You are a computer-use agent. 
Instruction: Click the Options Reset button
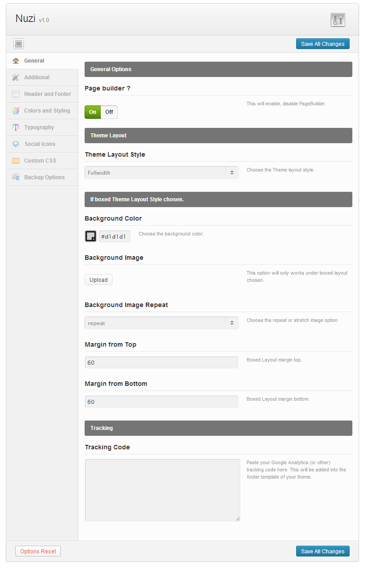[x=38, y=551]
